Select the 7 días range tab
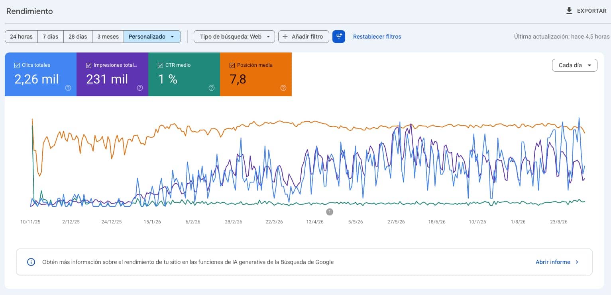The width and height of the screenshot is (611, 295). coord(51,37)
